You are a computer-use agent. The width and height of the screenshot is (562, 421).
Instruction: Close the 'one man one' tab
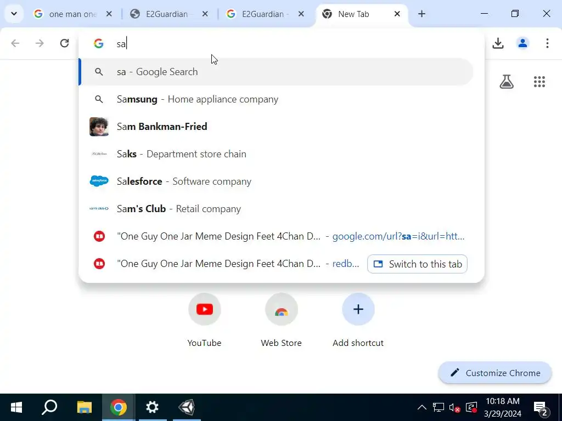pos(109,14)
